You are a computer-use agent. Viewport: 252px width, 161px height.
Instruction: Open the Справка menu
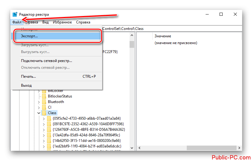(83, 22)
